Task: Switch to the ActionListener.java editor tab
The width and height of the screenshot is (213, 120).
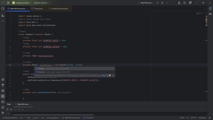Action: pos(60,9)
